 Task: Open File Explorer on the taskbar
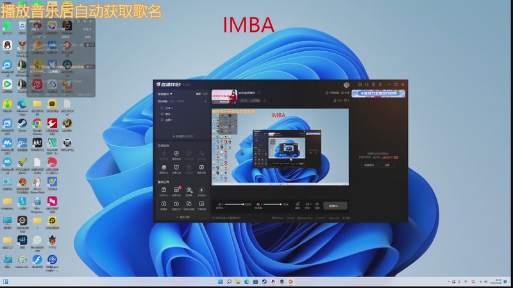click(238, 282)
